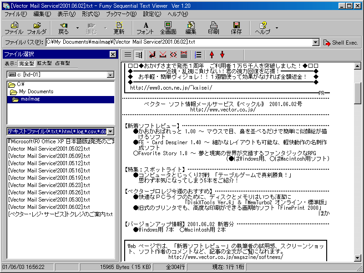
Task: Click the 編集 (Edit) toolbar icon
Action: [x=191, y=28]
